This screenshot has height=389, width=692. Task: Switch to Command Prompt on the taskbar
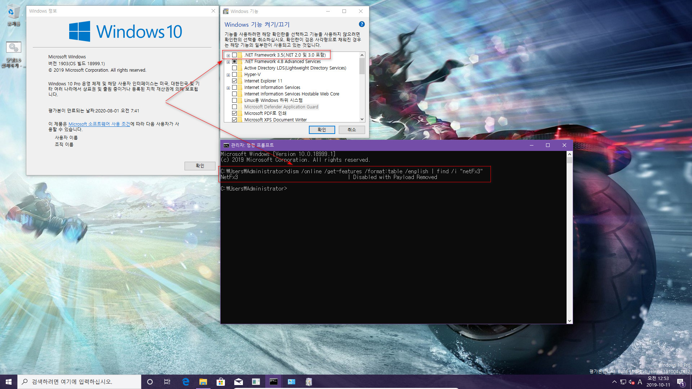(x=274, y=382)
